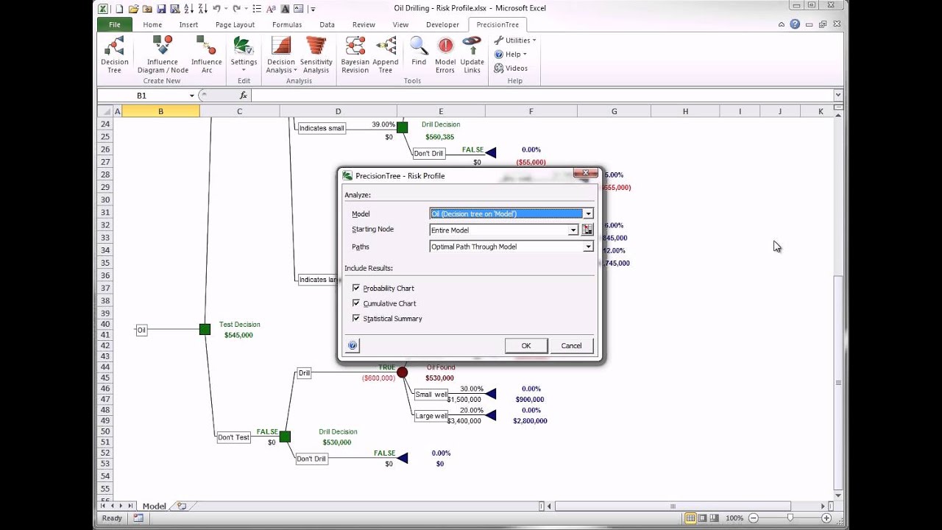Toggle the Statistical Summary checkbox

(356, 319)
